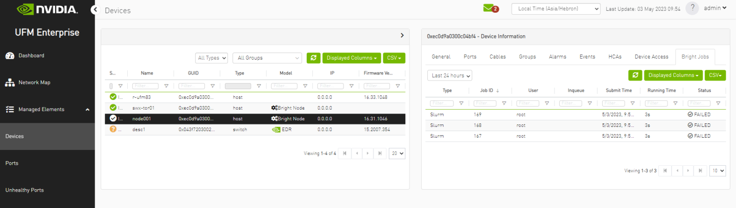Switch to the Cables tab
Screen dimensions: 736x208
pyautogui.click(x=497, y=57)
